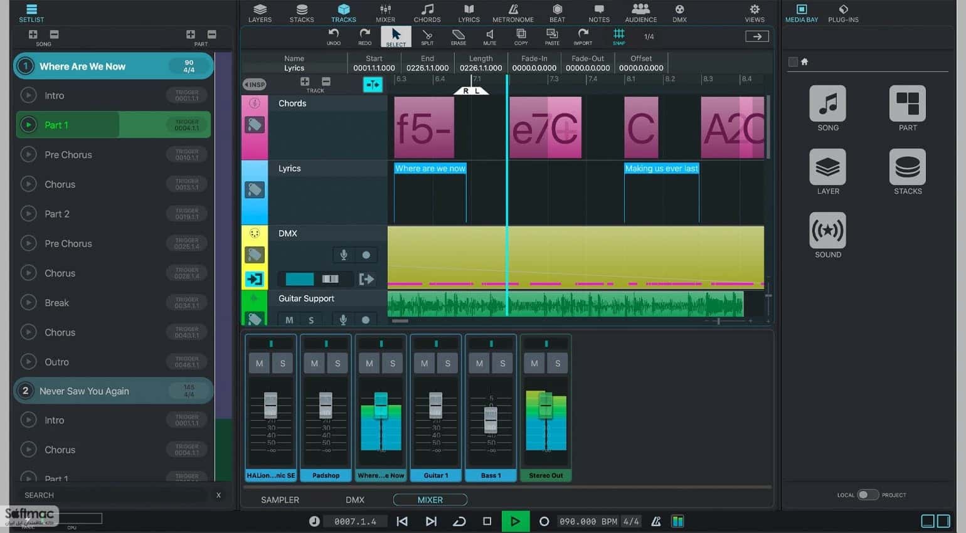Mute the Padshop mixer channel
Image resolution: width=966 pixels, height=533 pixels.
click(314, 363)
